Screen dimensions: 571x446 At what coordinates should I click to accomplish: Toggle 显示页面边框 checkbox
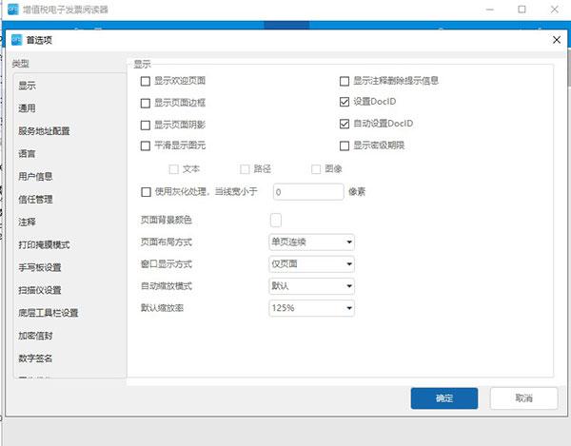(146, 103)
